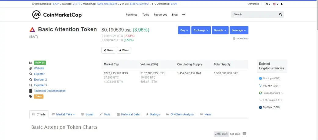Open the Rankings menu
Screen dimensions: 318x140
point(132,15)
